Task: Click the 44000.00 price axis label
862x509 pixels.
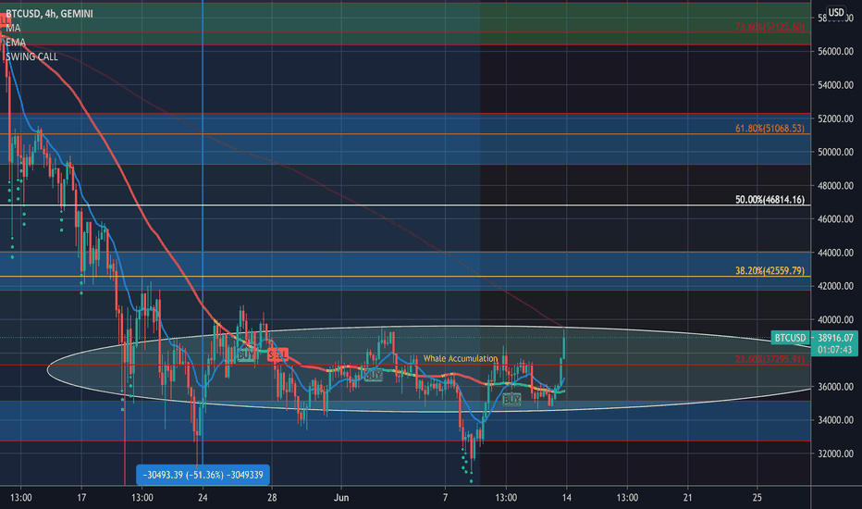Action: [x=835, y=253]
